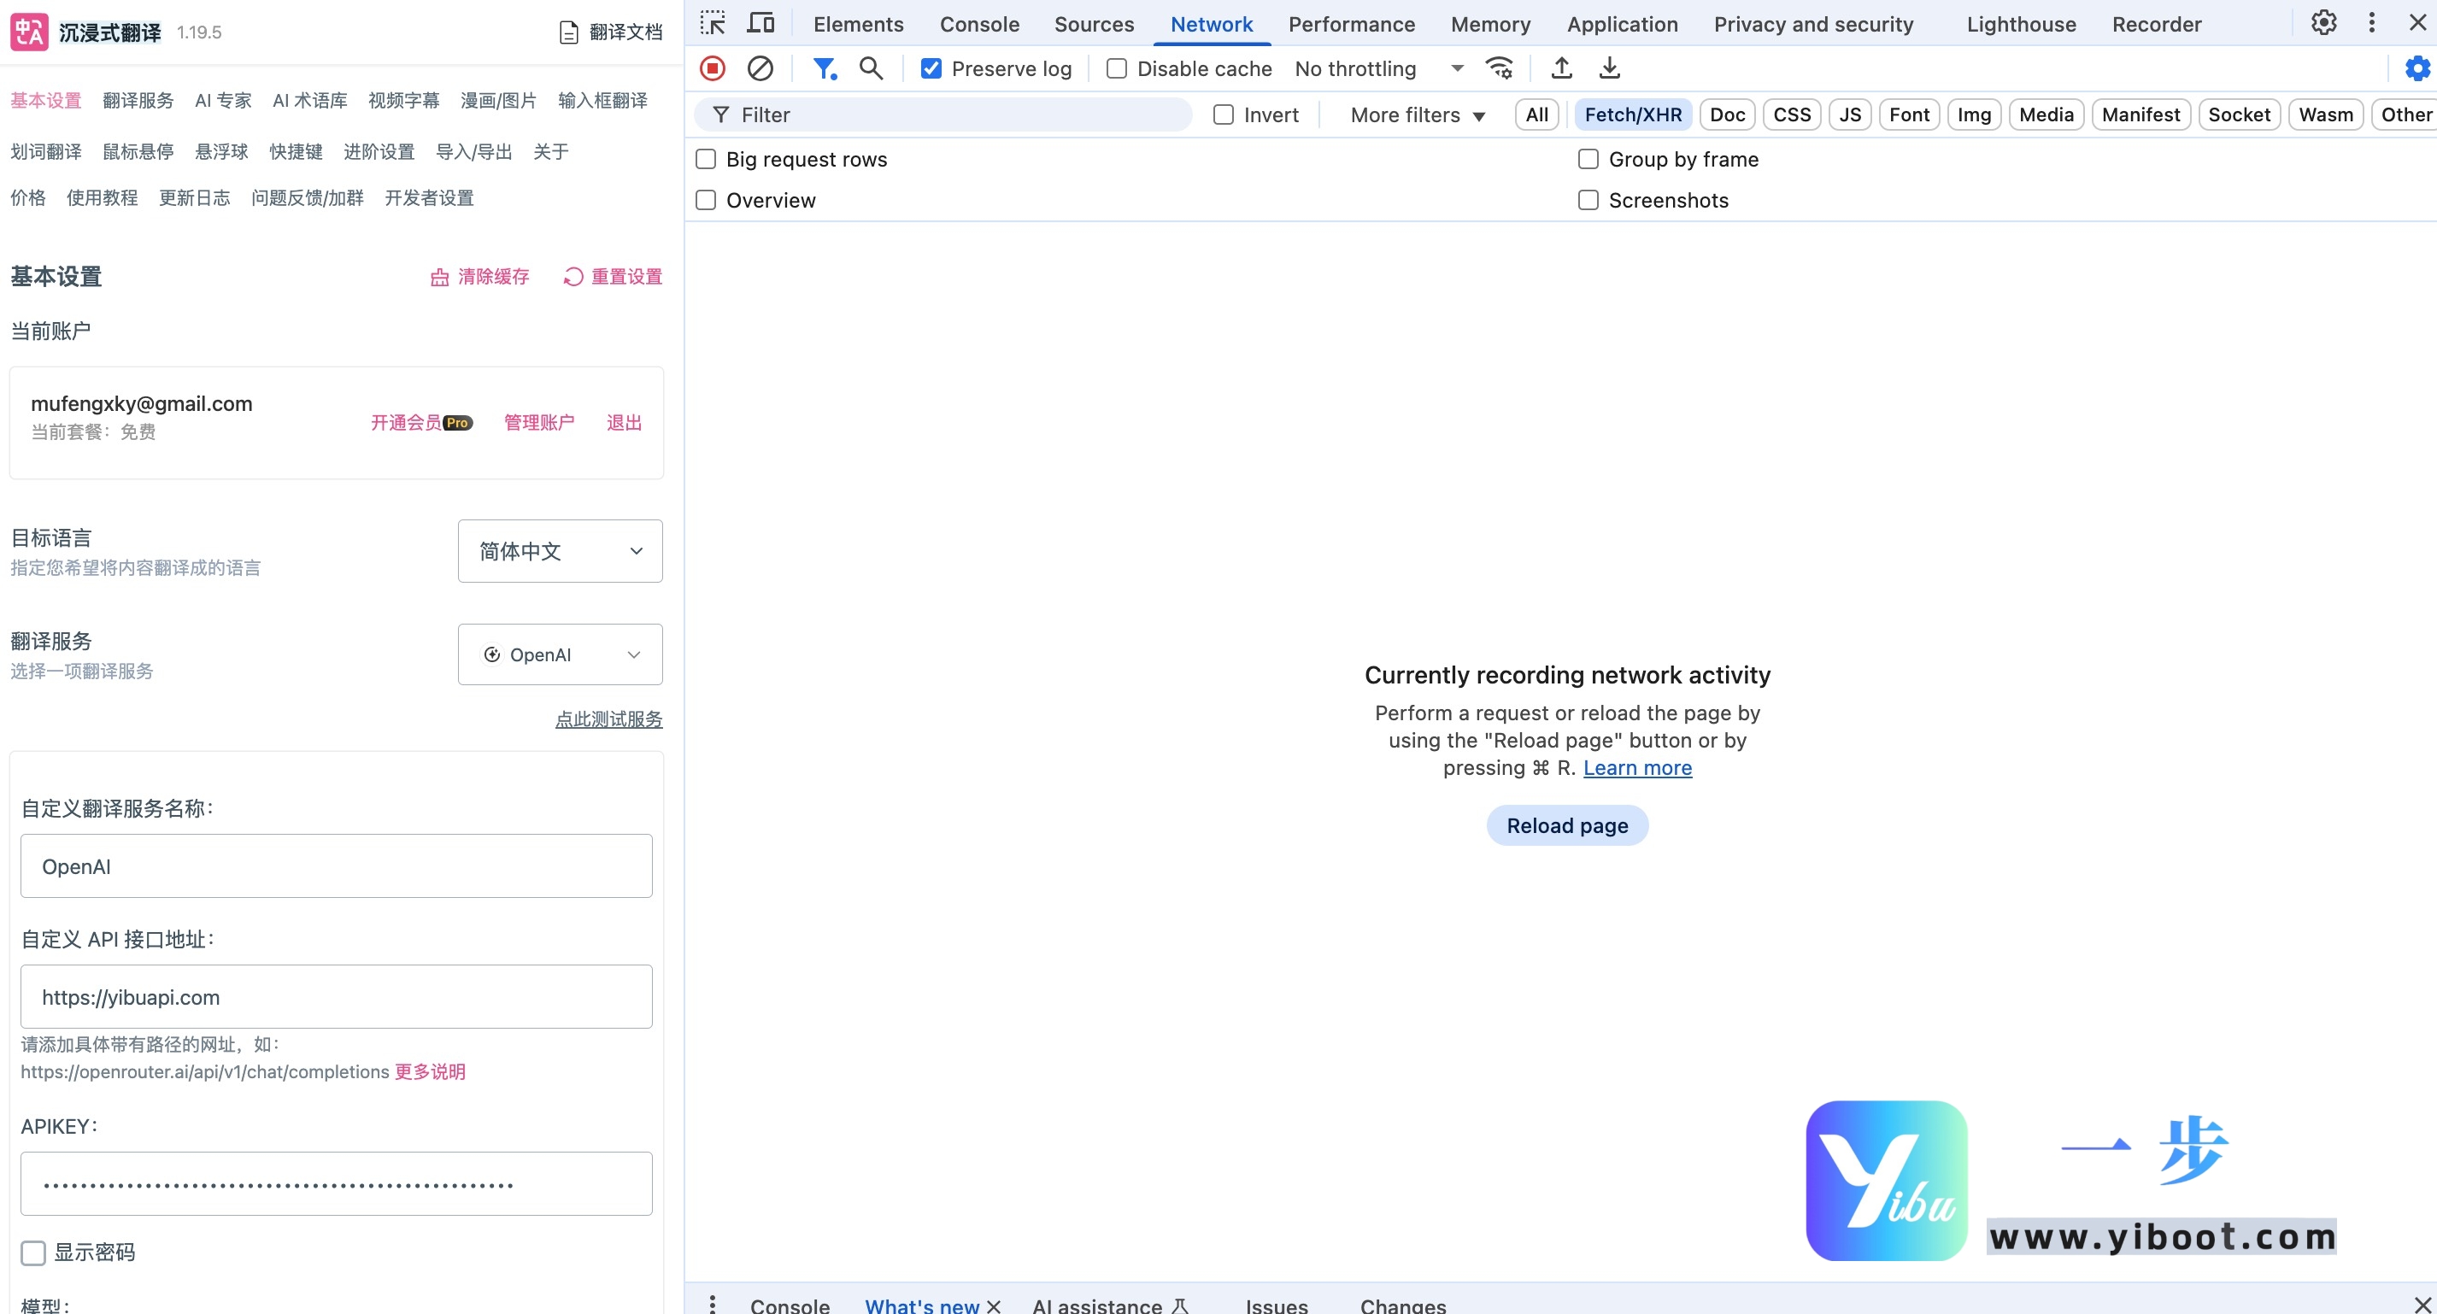Image resolution: width=2437 pixels, height=1314 pixels.
Task: Uncheck Preserve log checkbox
Action: (931, 68)
